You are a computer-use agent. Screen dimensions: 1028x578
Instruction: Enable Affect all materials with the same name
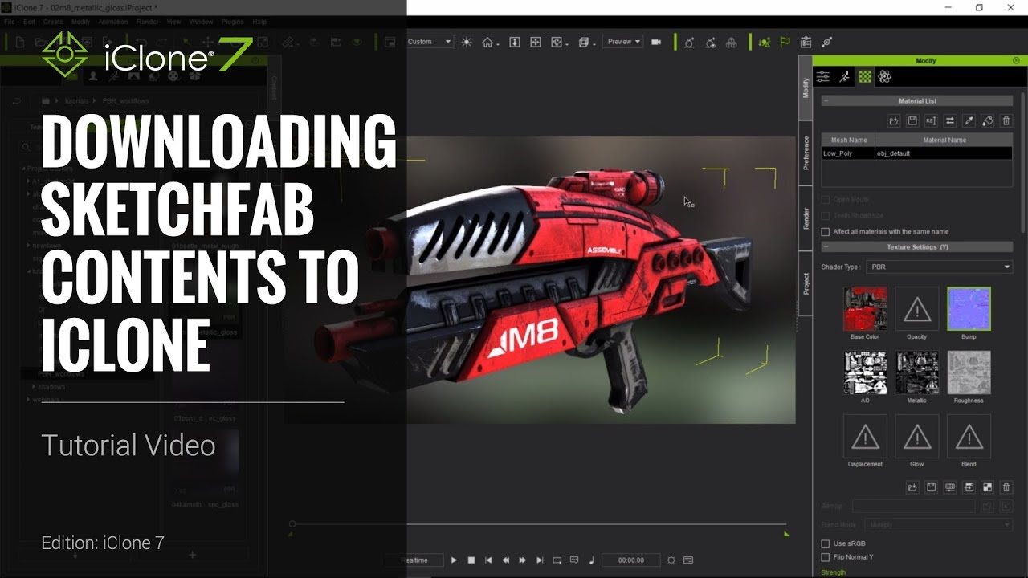826,232
